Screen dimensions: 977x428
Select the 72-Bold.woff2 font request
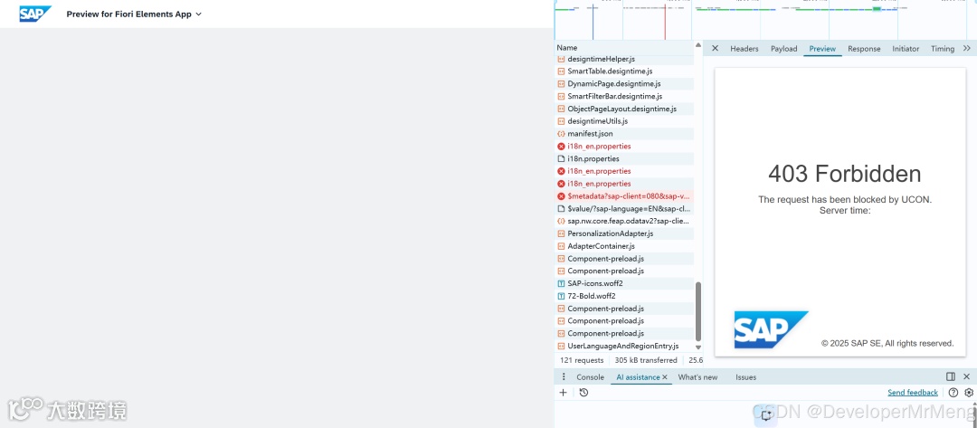[x=623, y=296]
